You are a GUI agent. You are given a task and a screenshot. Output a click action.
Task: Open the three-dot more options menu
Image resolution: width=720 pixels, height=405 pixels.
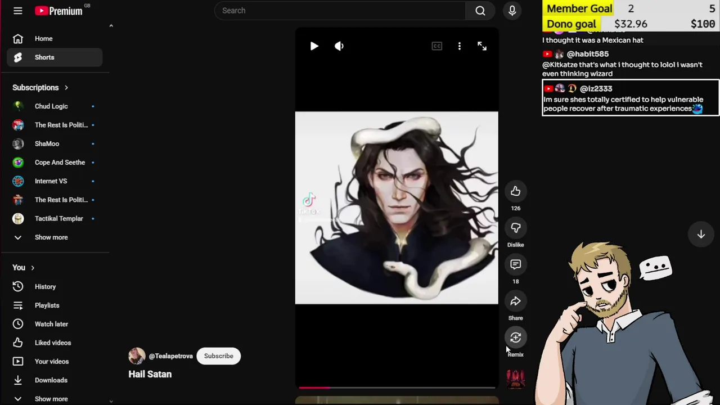pyautogui.click(x=460, y=46)
